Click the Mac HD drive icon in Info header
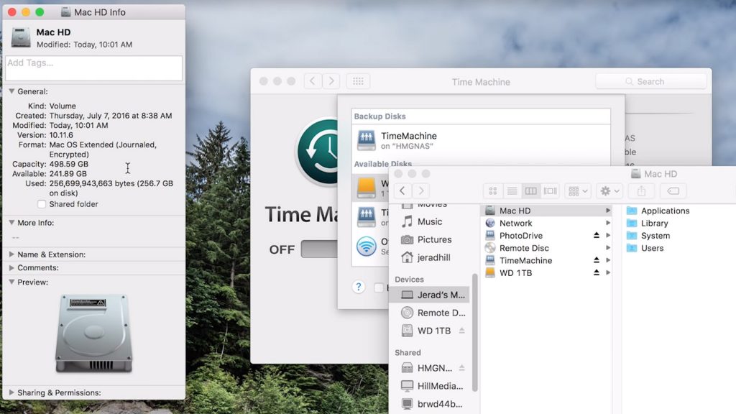 pyautogui.click(x=21, y=37)
